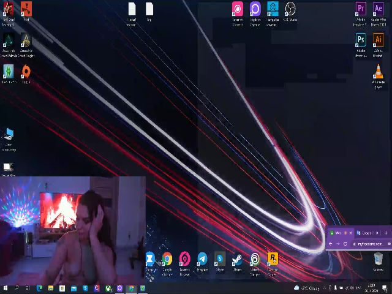Open Google Chrome desktop shortcut
This screenshot has height=294, width=392.
167,259
